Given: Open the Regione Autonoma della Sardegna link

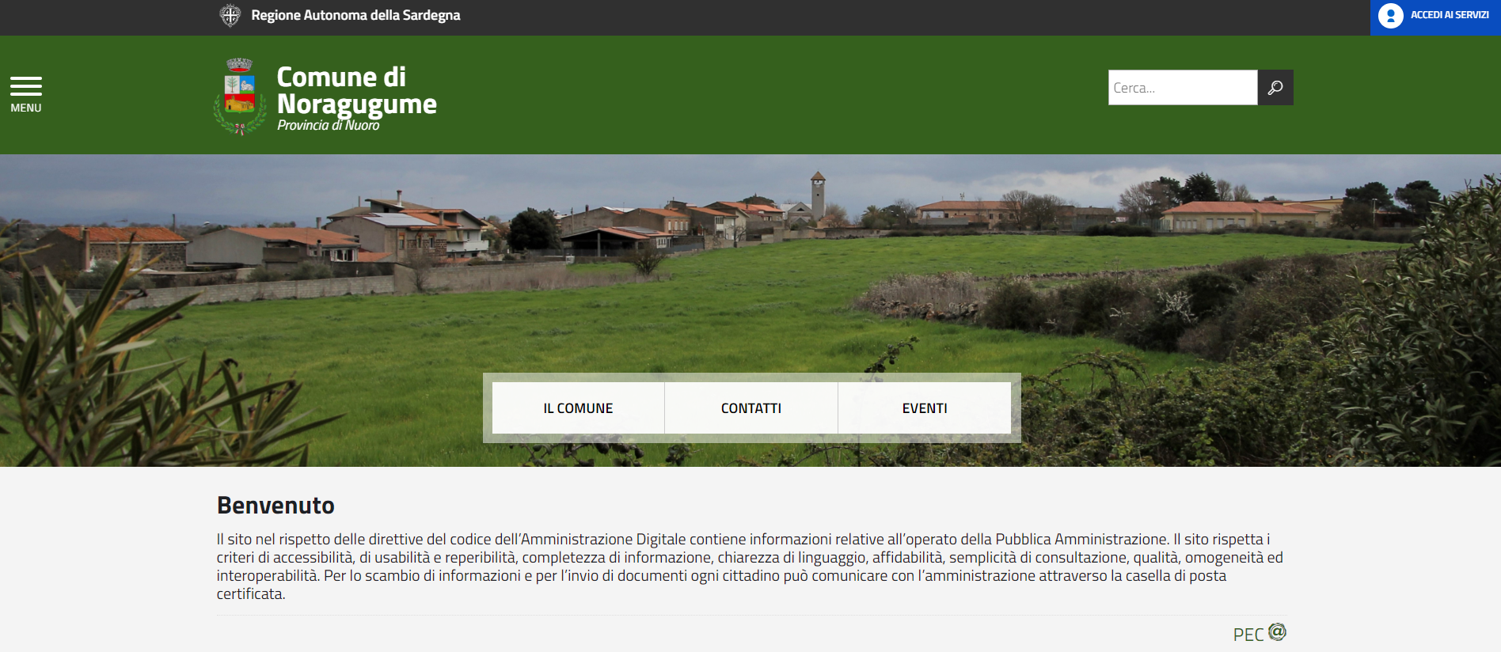Looking at the screenshot, I should click(x=355, y=15).
